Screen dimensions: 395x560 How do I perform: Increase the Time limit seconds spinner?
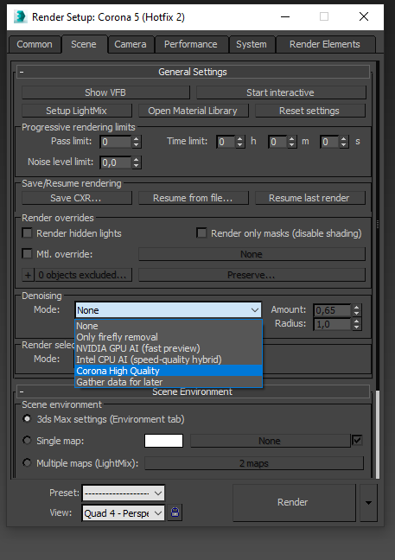click(x=343, y=138)
